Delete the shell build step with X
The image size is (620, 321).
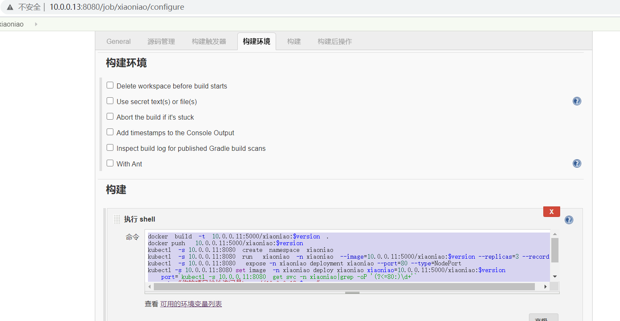pos(552,211)
